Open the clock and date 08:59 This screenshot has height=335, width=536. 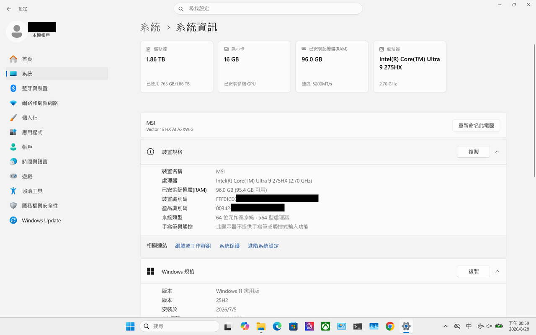point(519,326)
